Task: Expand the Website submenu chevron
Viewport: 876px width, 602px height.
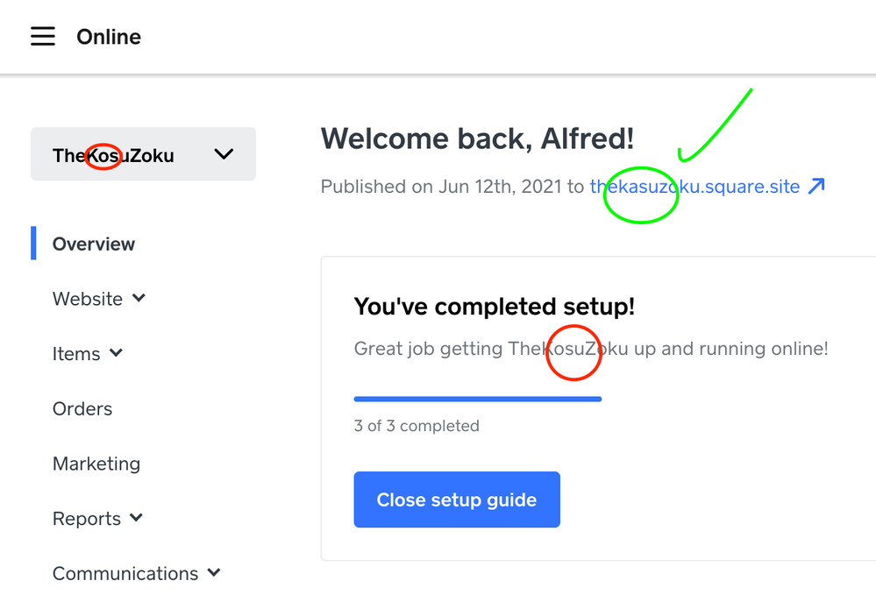Action: [139, 298]
